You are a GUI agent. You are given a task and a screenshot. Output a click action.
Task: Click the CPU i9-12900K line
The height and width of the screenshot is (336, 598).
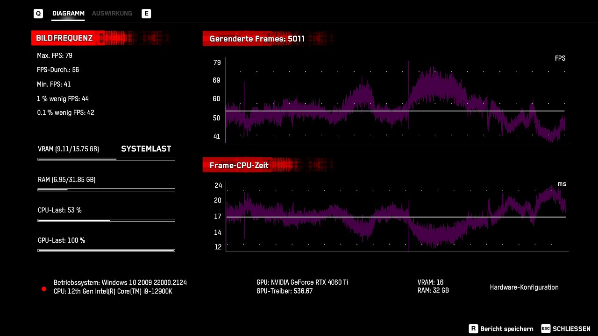tap(113, 292)
